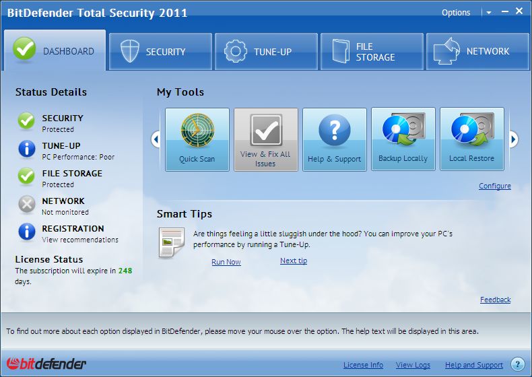Minimize the BitDefender window
This screenshot has height=377, width=532.
505,12
